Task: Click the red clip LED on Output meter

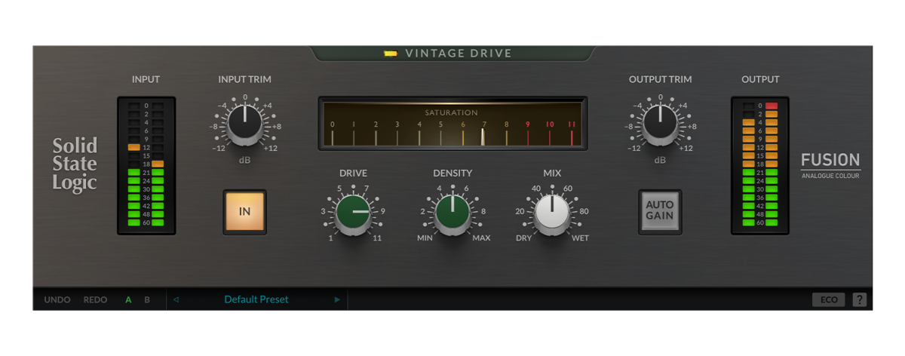Action: 772,106
